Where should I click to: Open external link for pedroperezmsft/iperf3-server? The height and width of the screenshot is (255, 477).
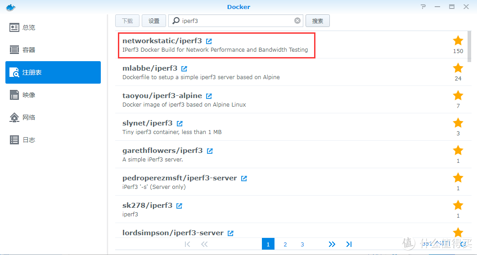point(244,179)
